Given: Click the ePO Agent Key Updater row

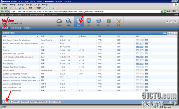Looking at the screenshot, I should click(x=89, y=53).
